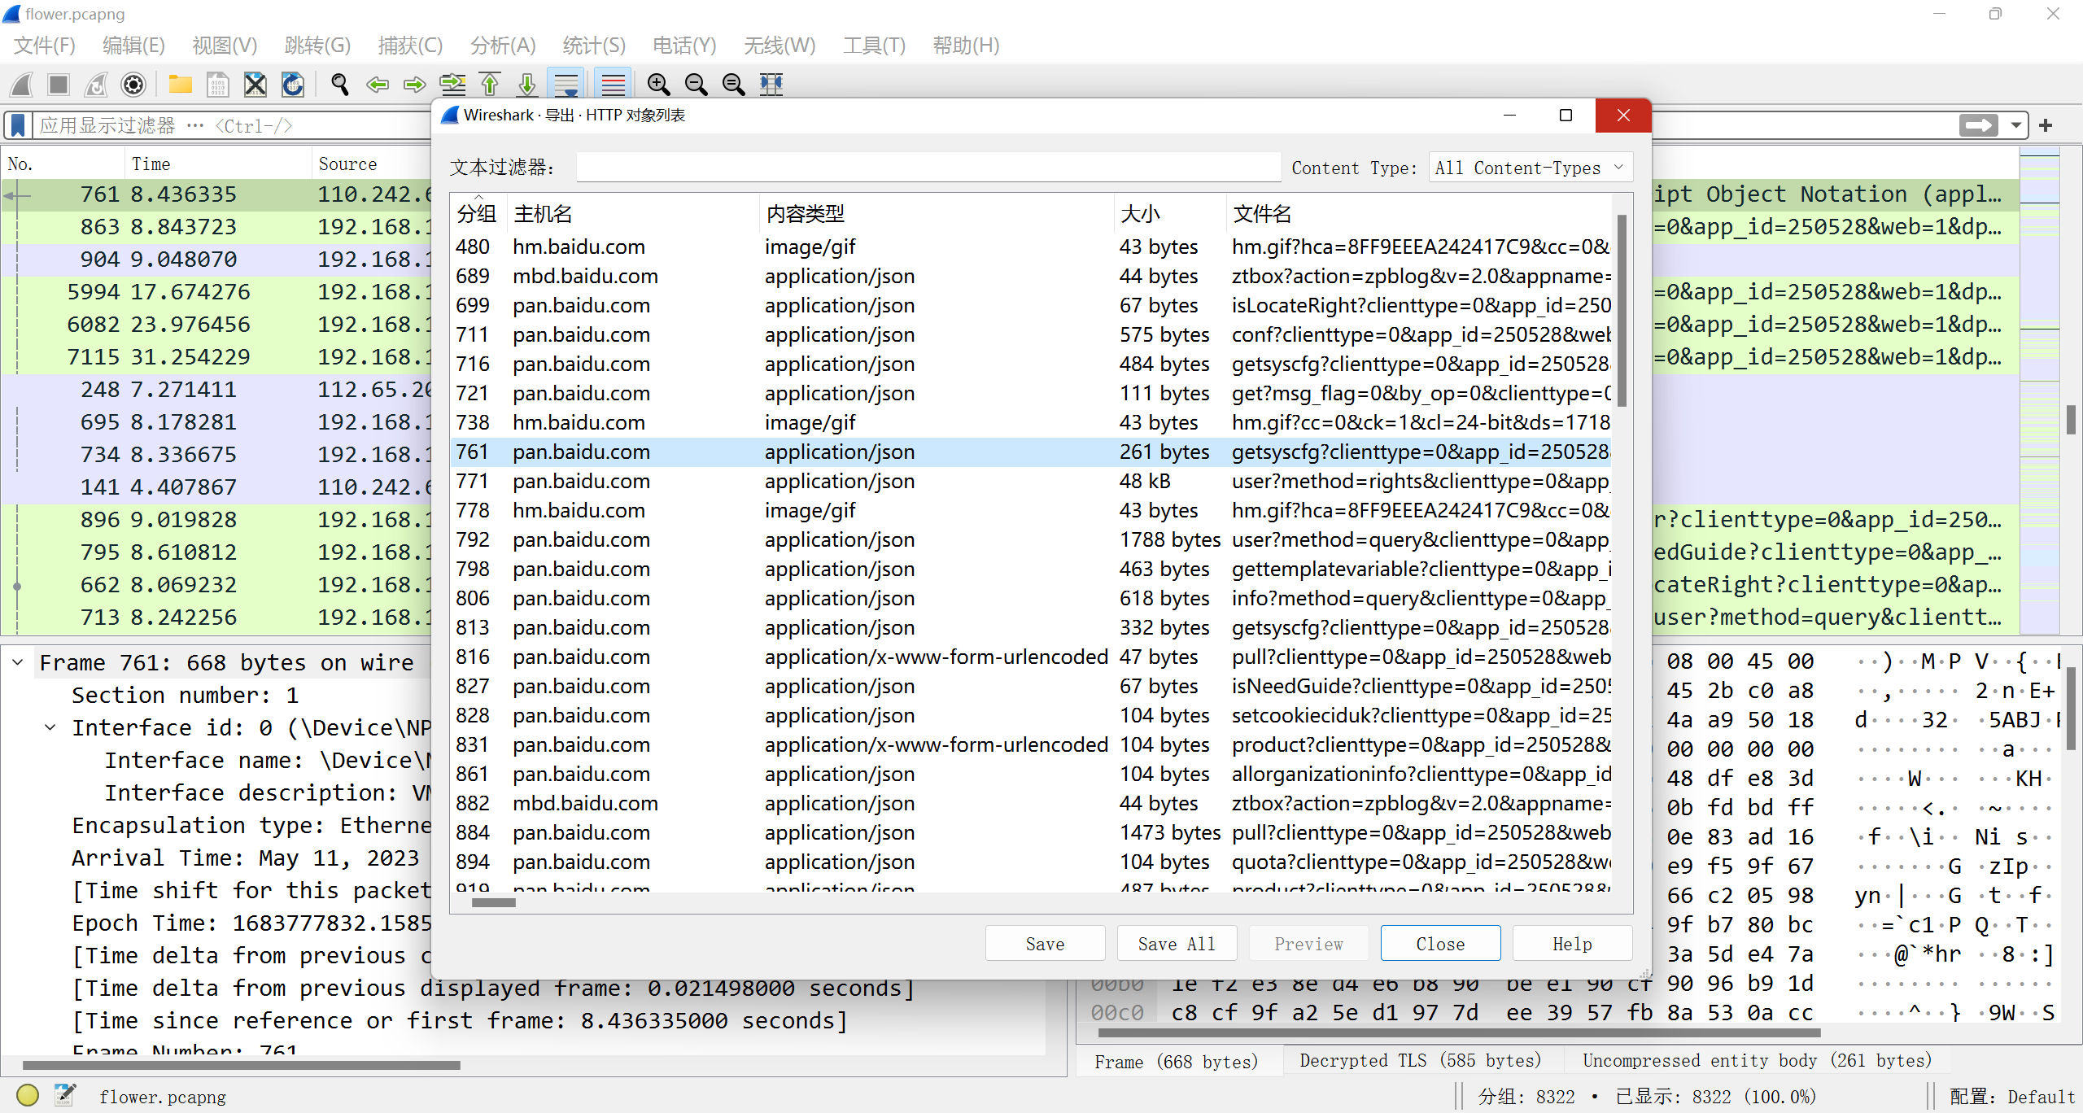
Task: Click the zoom in toolbar icon
Action: pyautogui.click(x=658, y=84)
